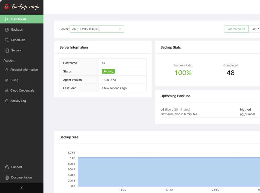Select the last 24 hours range
Screen dimensions: 260x193
(x=236, y=29)
